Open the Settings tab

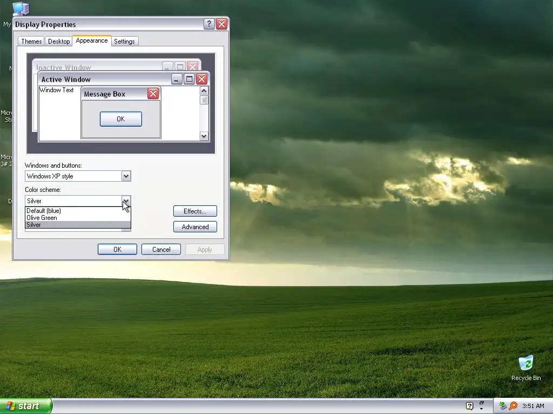click(x=124, y=42)
